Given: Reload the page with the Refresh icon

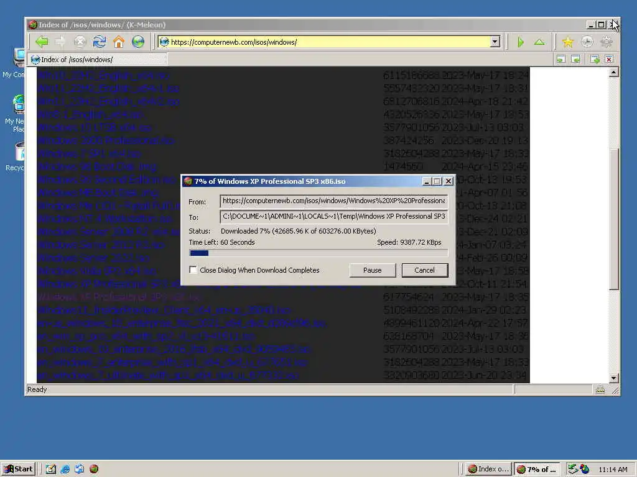Looking at the screenshot, I should 100,42.
